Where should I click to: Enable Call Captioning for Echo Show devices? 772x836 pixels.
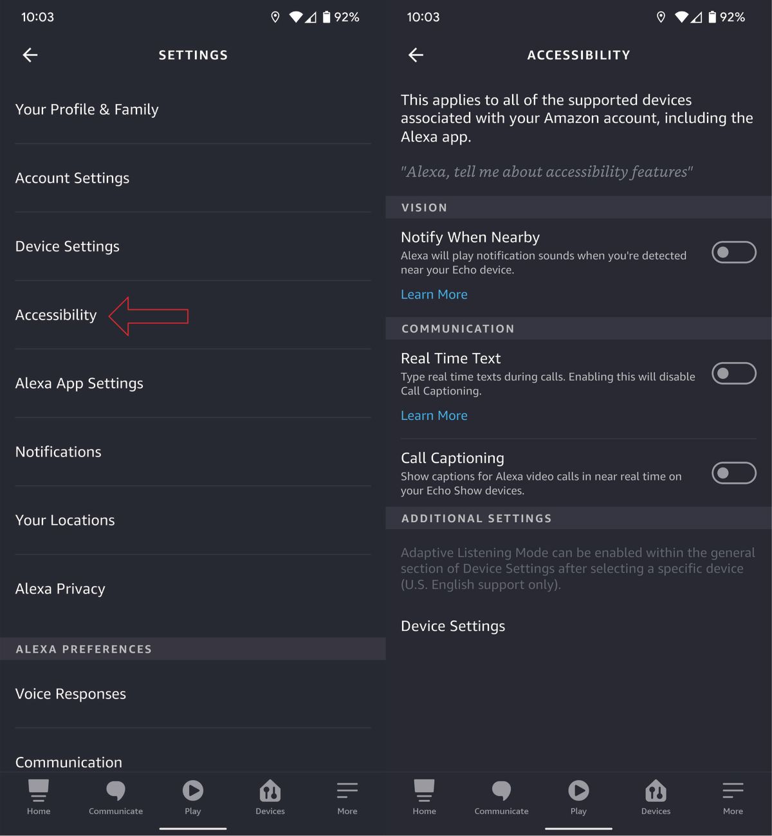pos(733,473)
